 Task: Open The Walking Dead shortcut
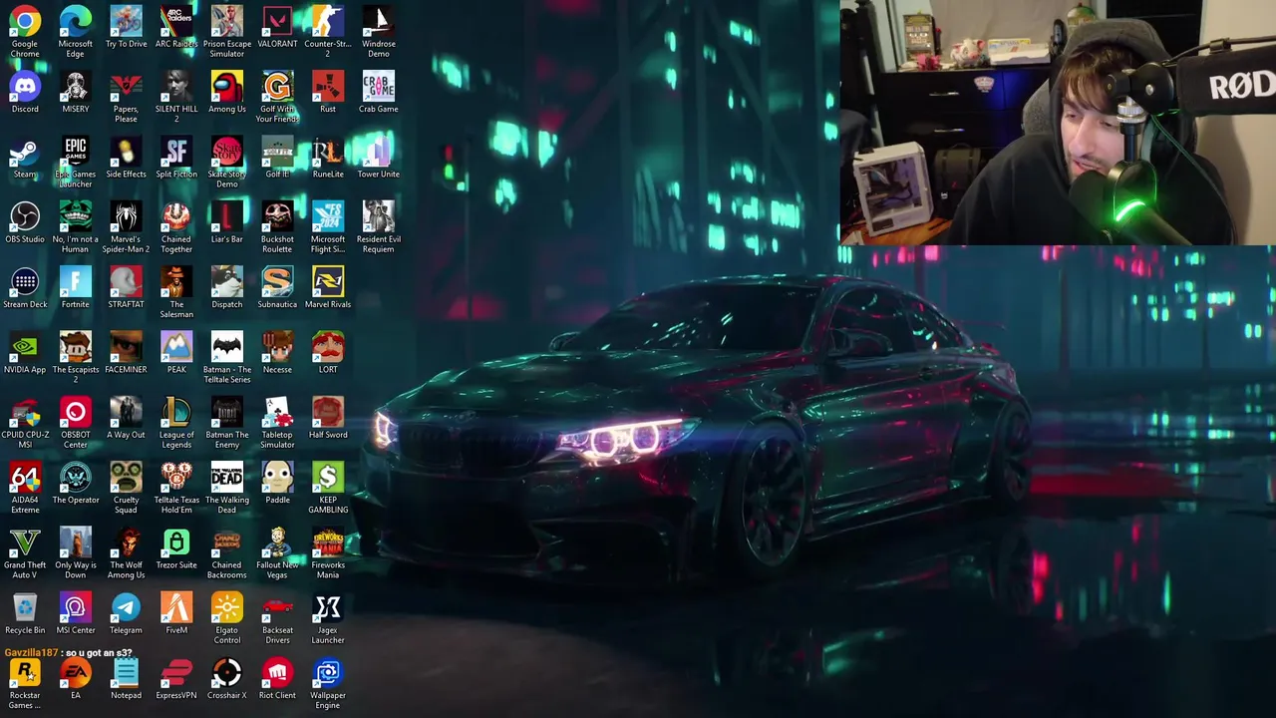[226, 477]
